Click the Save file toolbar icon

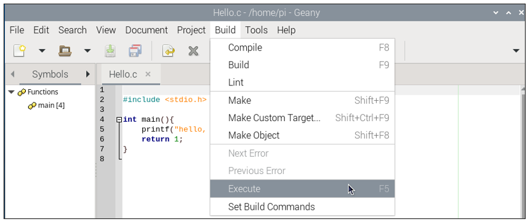pos(110,51)
